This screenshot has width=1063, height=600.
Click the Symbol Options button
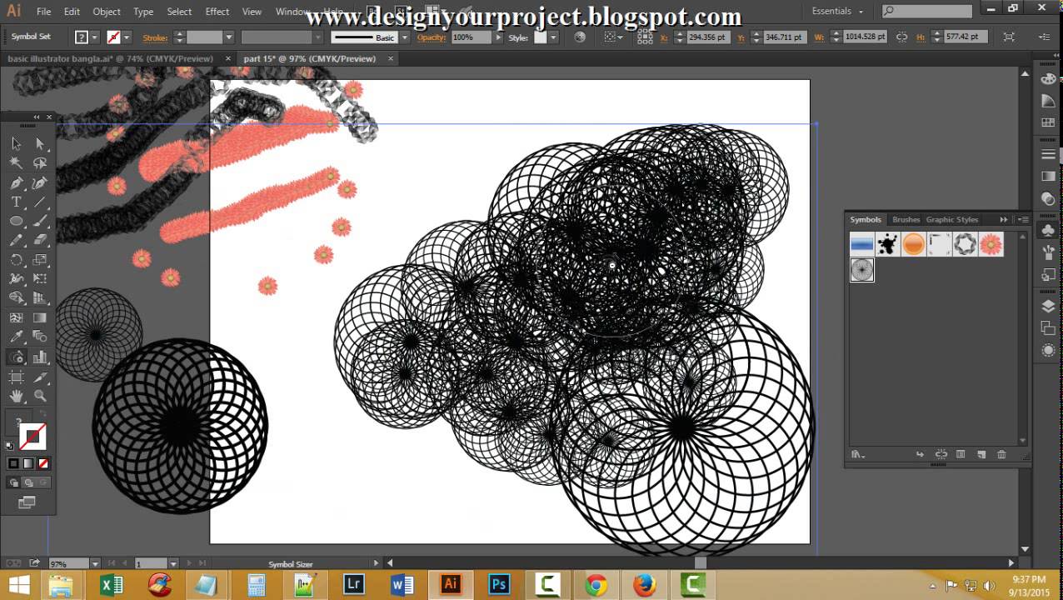[961, 454]
